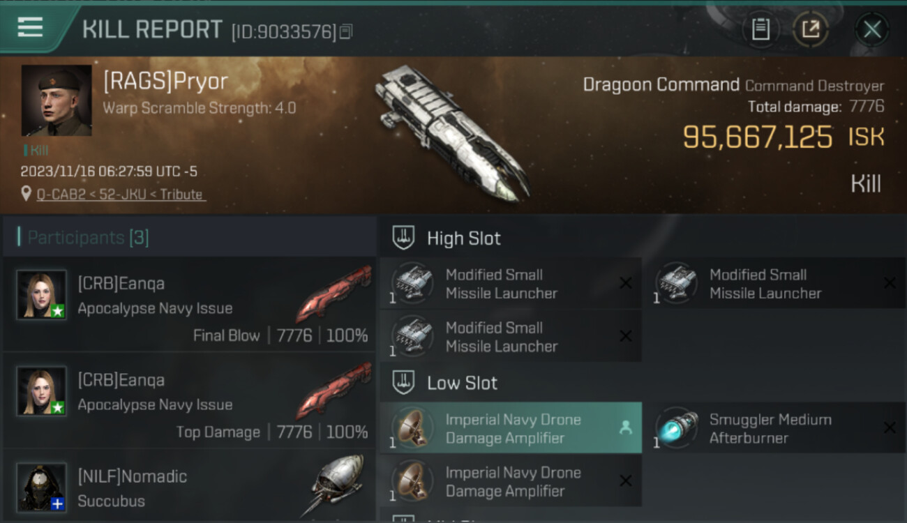Screen dimensions: 907x523
Task: Click the share export icon
Action: [x=810, y=29]
